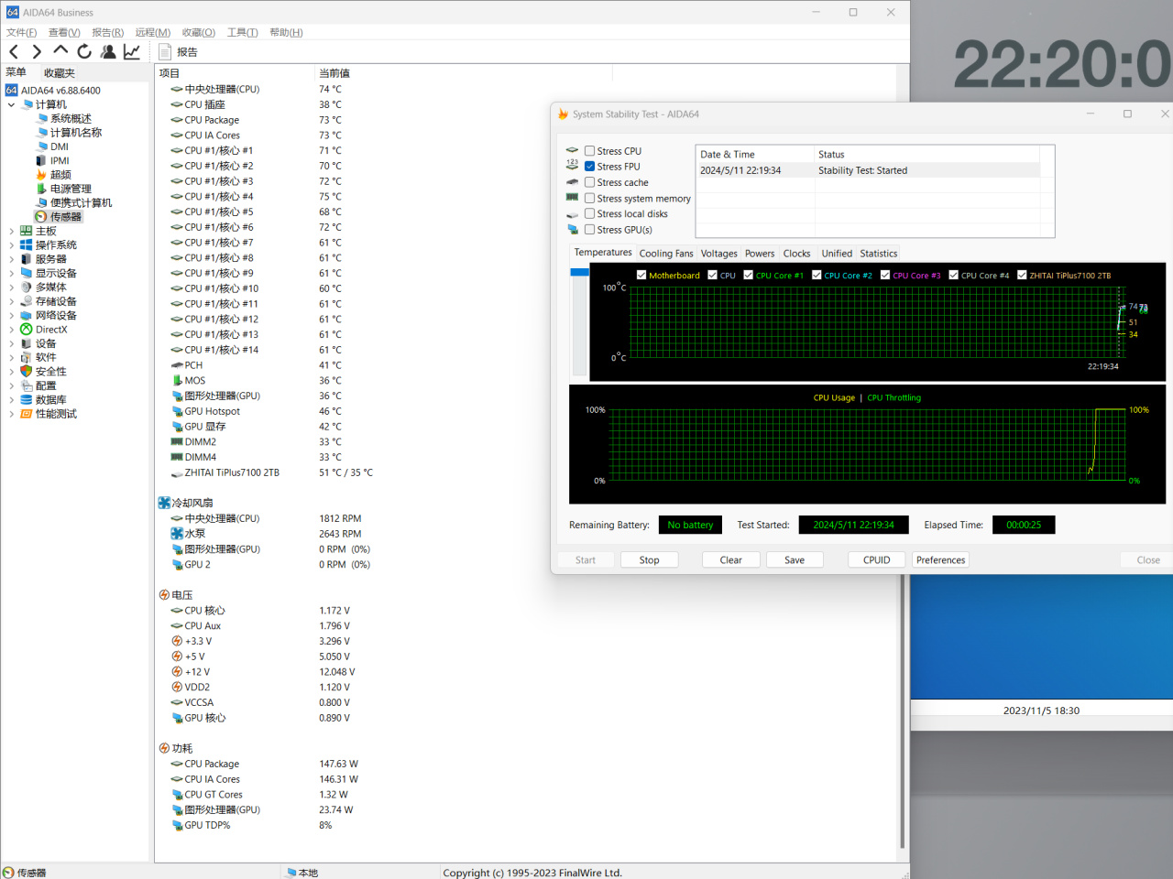Select 计算机名称 tree item
The height and width of the screenshot is (879, 1173).
coord(76,133)
